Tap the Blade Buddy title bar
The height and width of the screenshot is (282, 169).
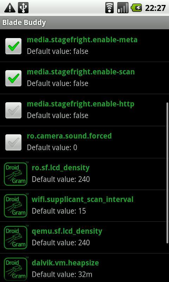click(x=84, y=23)
